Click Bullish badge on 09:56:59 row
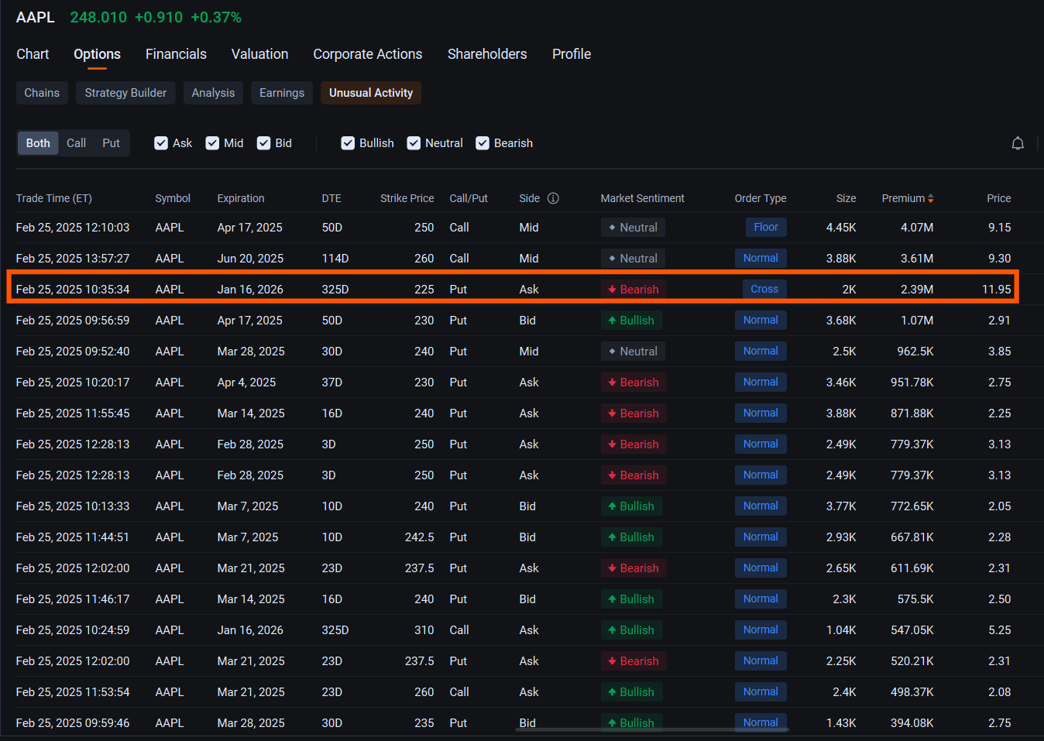1044x741 pixels. point(630,321)
